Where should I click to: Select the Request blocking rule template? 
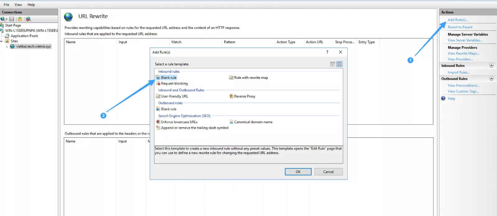174,84
